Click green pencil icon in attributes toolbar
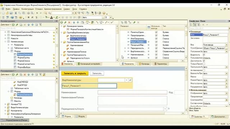Screen dimensions: 230x129 click(x=134, y=22)
